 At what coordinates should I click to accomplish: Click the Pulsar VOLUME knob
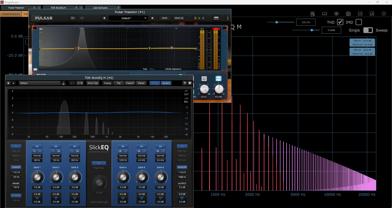click(219, 89)
